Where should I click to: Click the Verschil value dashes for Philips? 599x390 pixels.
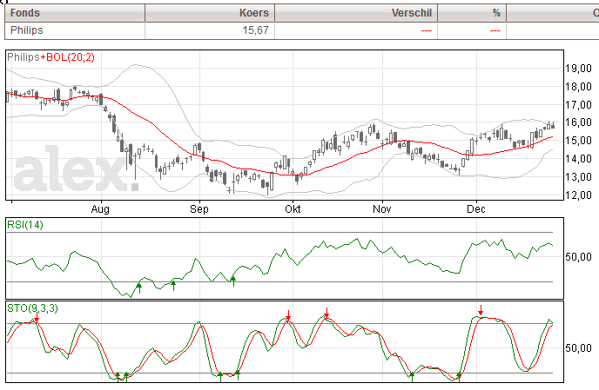[x=427, y=30]
